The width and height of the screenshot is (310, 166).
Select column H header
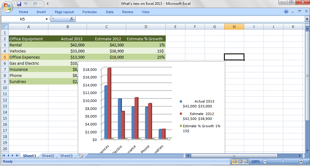coord(234,27)
